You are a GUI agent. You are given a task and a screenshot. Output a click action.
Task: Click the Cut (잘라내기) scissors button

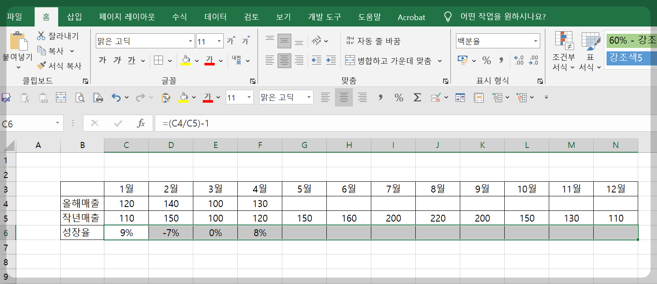point(58,35)
